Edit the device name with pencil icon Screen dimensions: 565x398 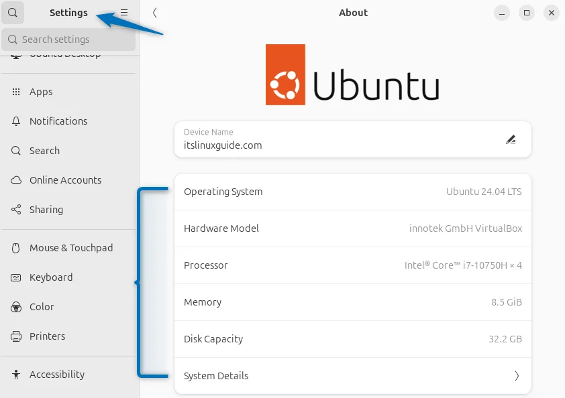pyautogui.click(x=511, y=139)
